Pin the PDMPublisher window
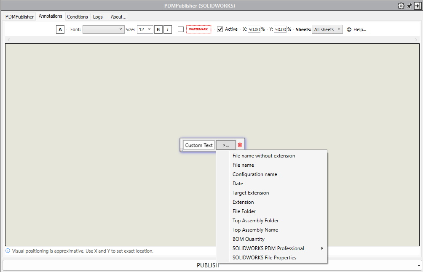This screenshot has width=423, height=272. click(409, 5)
